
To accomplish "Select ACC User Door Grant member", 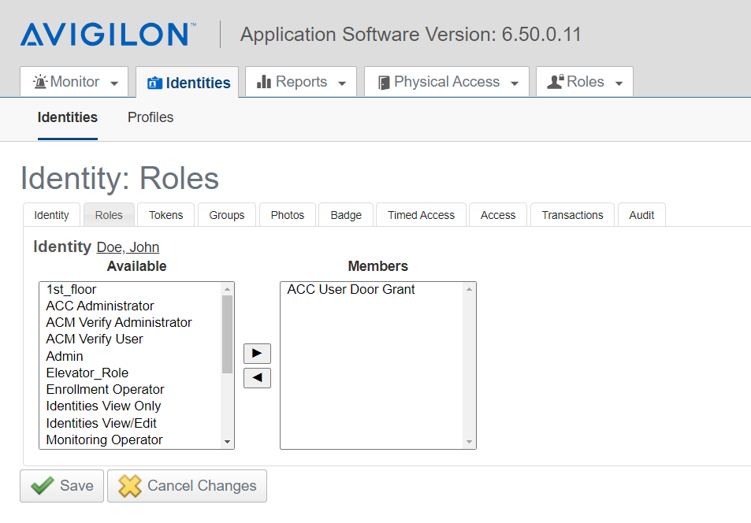I will coord(372,289).
